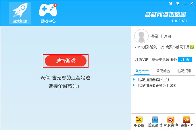Viewport: 196px width, 130px height.
Task: Open 新浪微博 icon
Action: (x=171, y=122)
